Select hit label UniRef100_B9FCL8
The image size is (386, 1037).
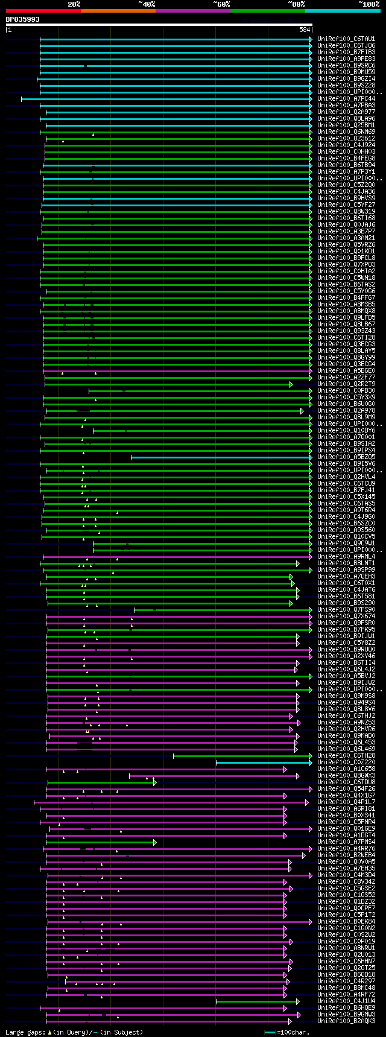tap(346, 258)
